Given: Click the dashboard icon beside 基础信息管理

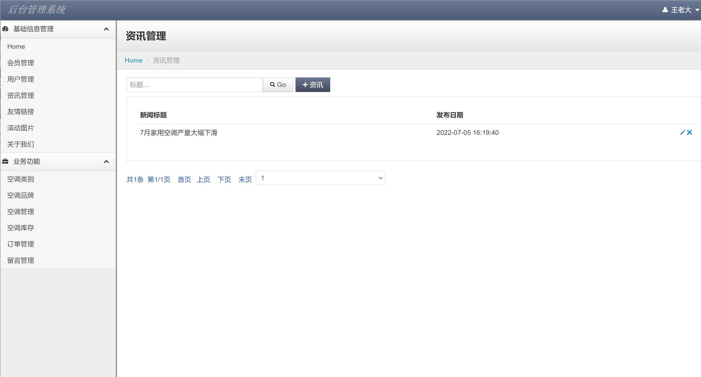Looking at the screenshot, I should 5,29.
